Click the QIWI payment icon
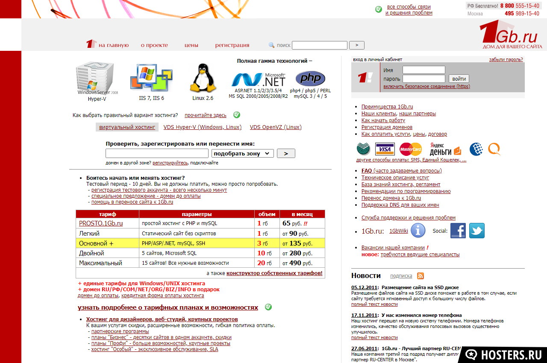The image size is (547, 363). pyautogui.click(x=494, y=149)
